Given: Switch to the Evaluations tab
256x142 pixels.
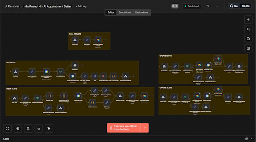Looking at the screenshot, I should click(x=142, y=12).
